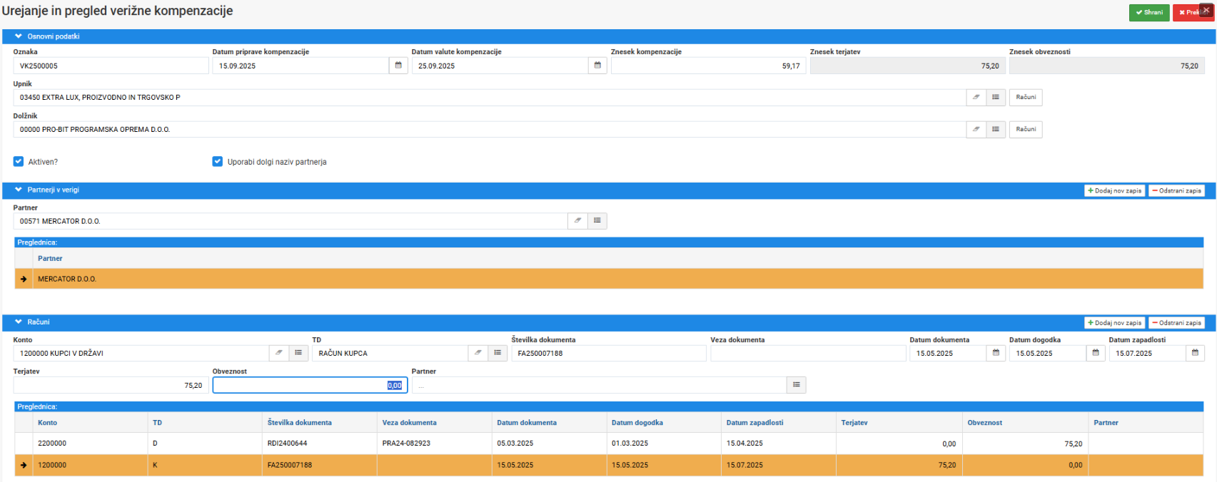Click the Terjatev input field
The image size is (1217, 482).
(111, 385)
